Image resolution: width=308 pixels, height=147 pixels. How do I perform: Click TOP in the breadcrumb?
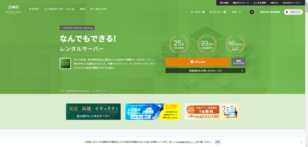61,91
